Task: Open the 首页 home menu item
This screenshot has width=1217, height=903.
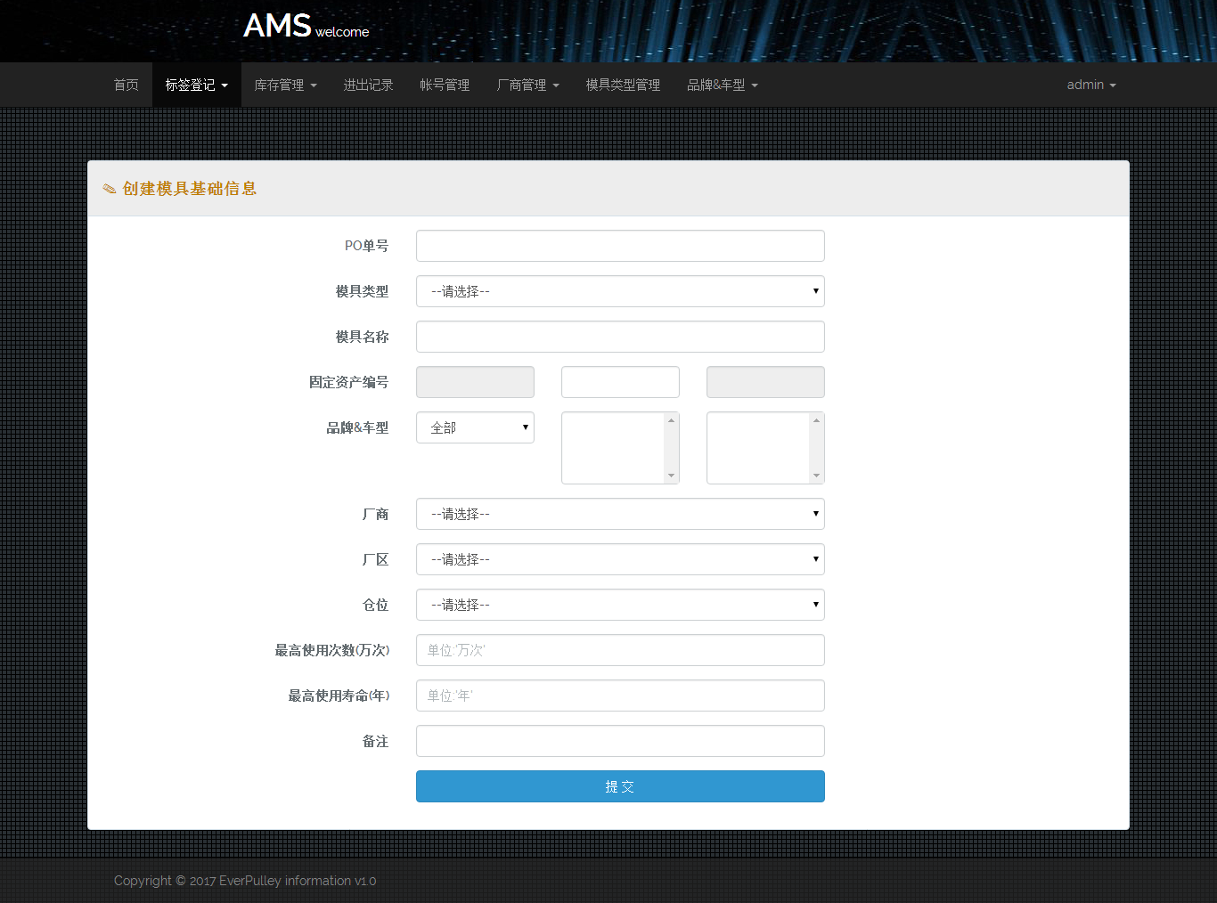Action: tap(126, 85)
